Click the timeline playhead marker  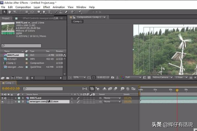(x=177, y=90)
